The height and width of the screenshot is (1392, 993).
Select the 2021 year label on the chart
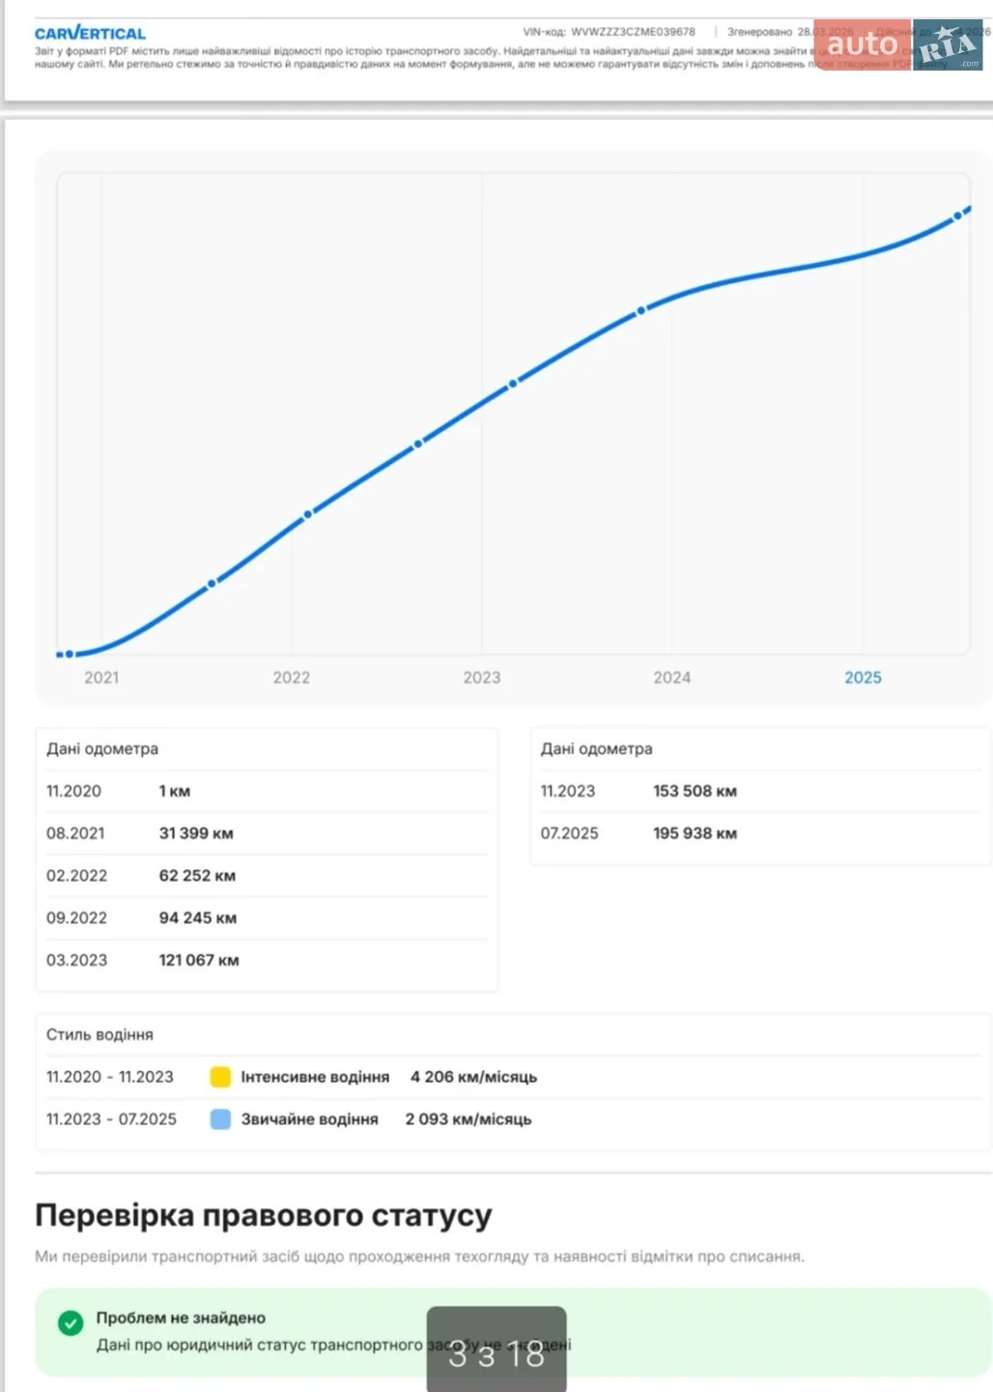pos(101,678)
